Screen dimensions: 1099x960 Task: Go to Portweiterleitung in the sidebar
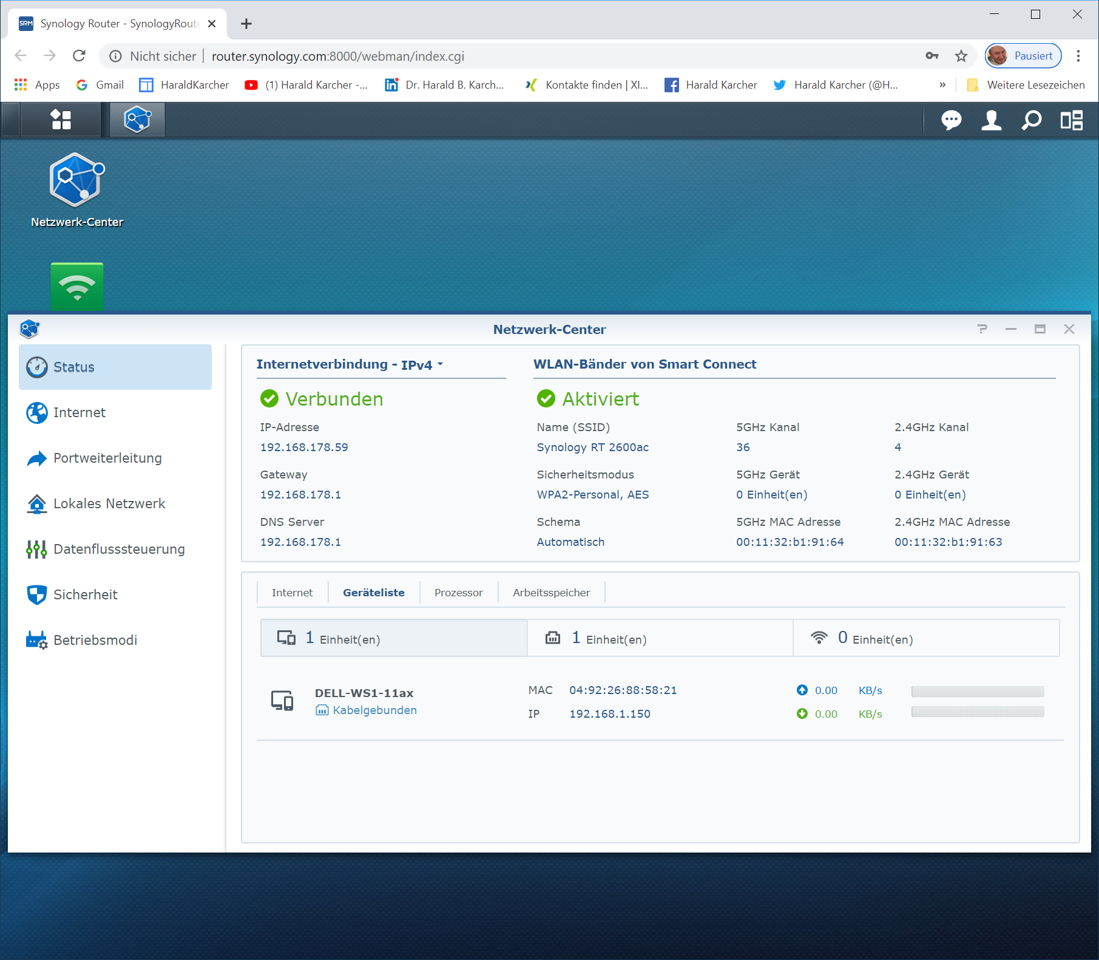coord(107,458)
